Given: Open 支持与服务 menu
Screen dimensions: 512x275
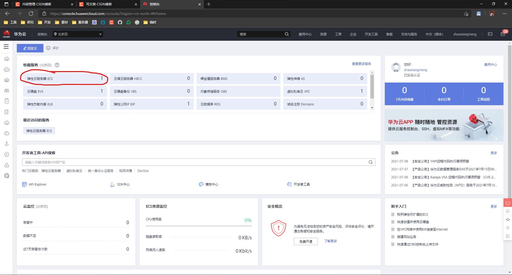Looking at the screenshot, I should click(x=409, y=34).
